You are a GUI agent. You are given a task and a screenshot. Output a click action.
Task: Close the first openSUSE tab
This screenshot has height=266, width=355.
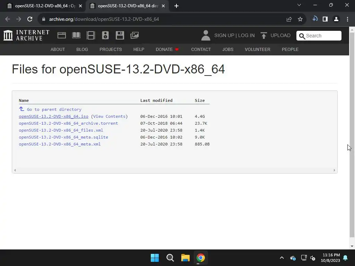(x=80, y=6)
